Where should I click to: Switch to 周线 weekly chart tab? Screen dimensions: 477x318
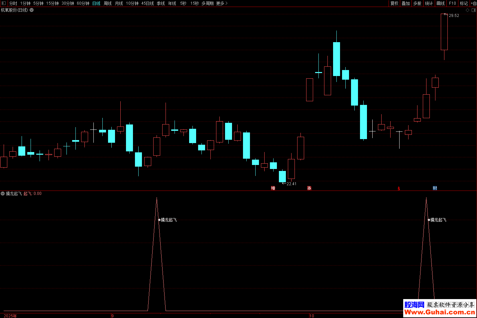(108, 3)
